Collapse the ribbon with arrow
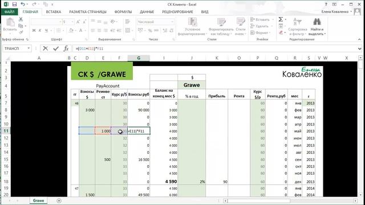 click(x=359, y=39)
